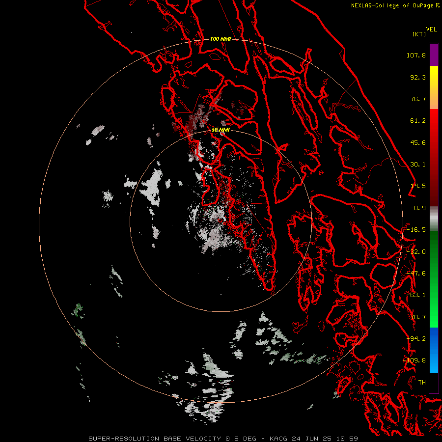
Task: Click the -32.0 velocity scale value
Action: coord(416,252)
